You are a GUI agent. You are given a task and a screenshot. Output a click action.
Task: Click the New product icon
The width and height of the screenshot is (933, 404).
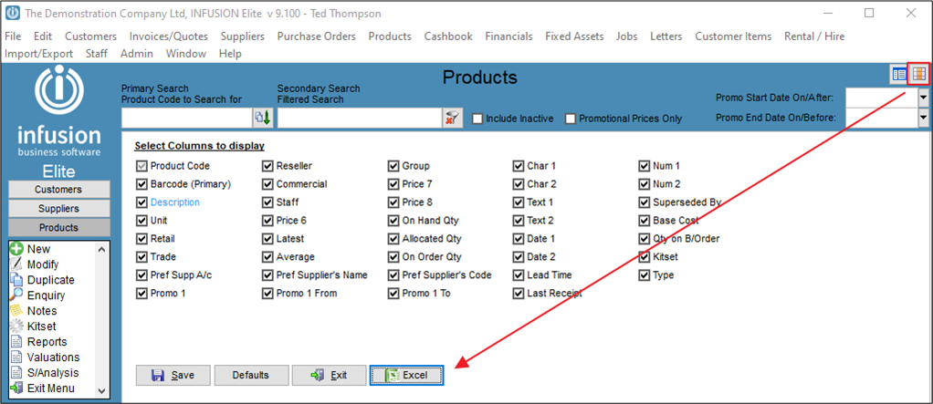point(16,249)
